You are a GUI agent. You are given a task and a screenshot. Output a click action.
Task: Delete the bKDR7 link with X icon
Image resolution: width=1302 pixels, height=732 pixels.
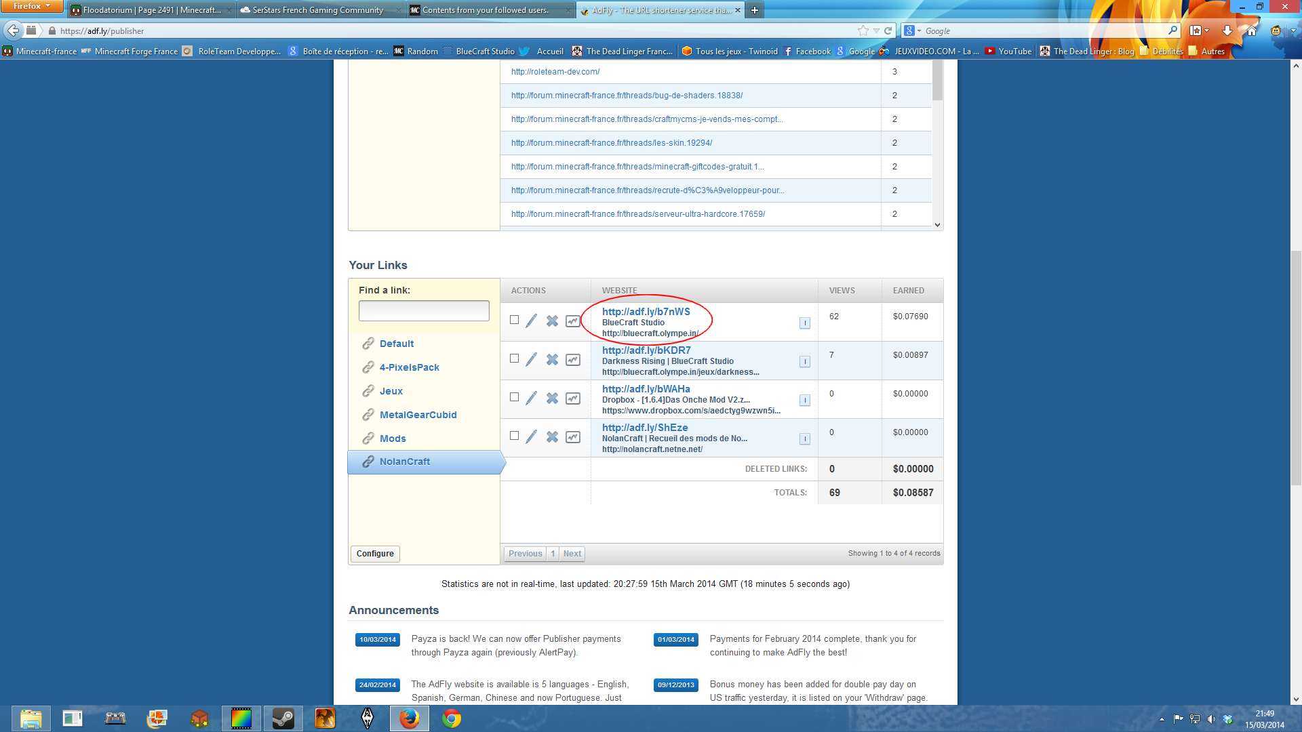pyautogui.click(x=552, y=359)
